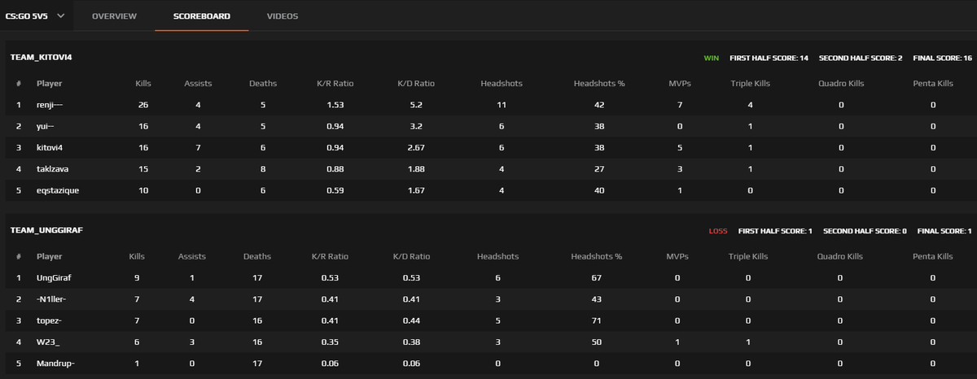Screen dimensions: 977x379
Task: Open player taklzava profile
Action: (53, 168)
